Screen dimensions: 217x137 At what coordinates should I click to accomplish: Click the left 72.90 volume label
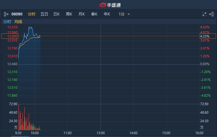coord(13,104)
